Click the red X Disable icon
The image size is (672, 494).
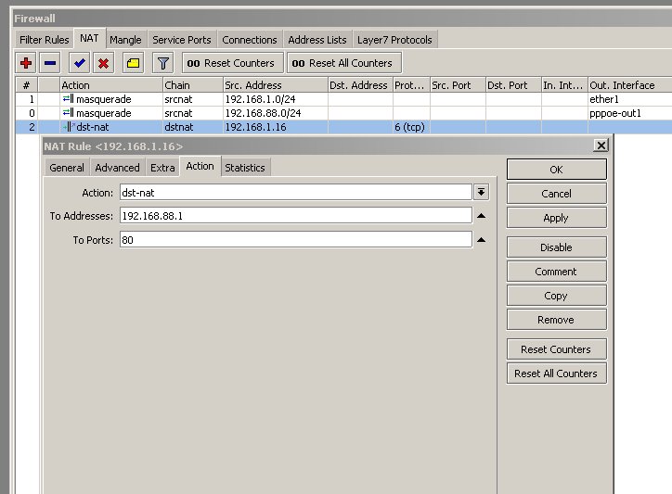click(103, 63)
